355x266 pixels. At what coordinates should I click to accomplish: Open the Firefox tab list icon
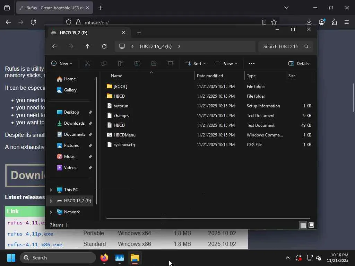pos(7,8)
